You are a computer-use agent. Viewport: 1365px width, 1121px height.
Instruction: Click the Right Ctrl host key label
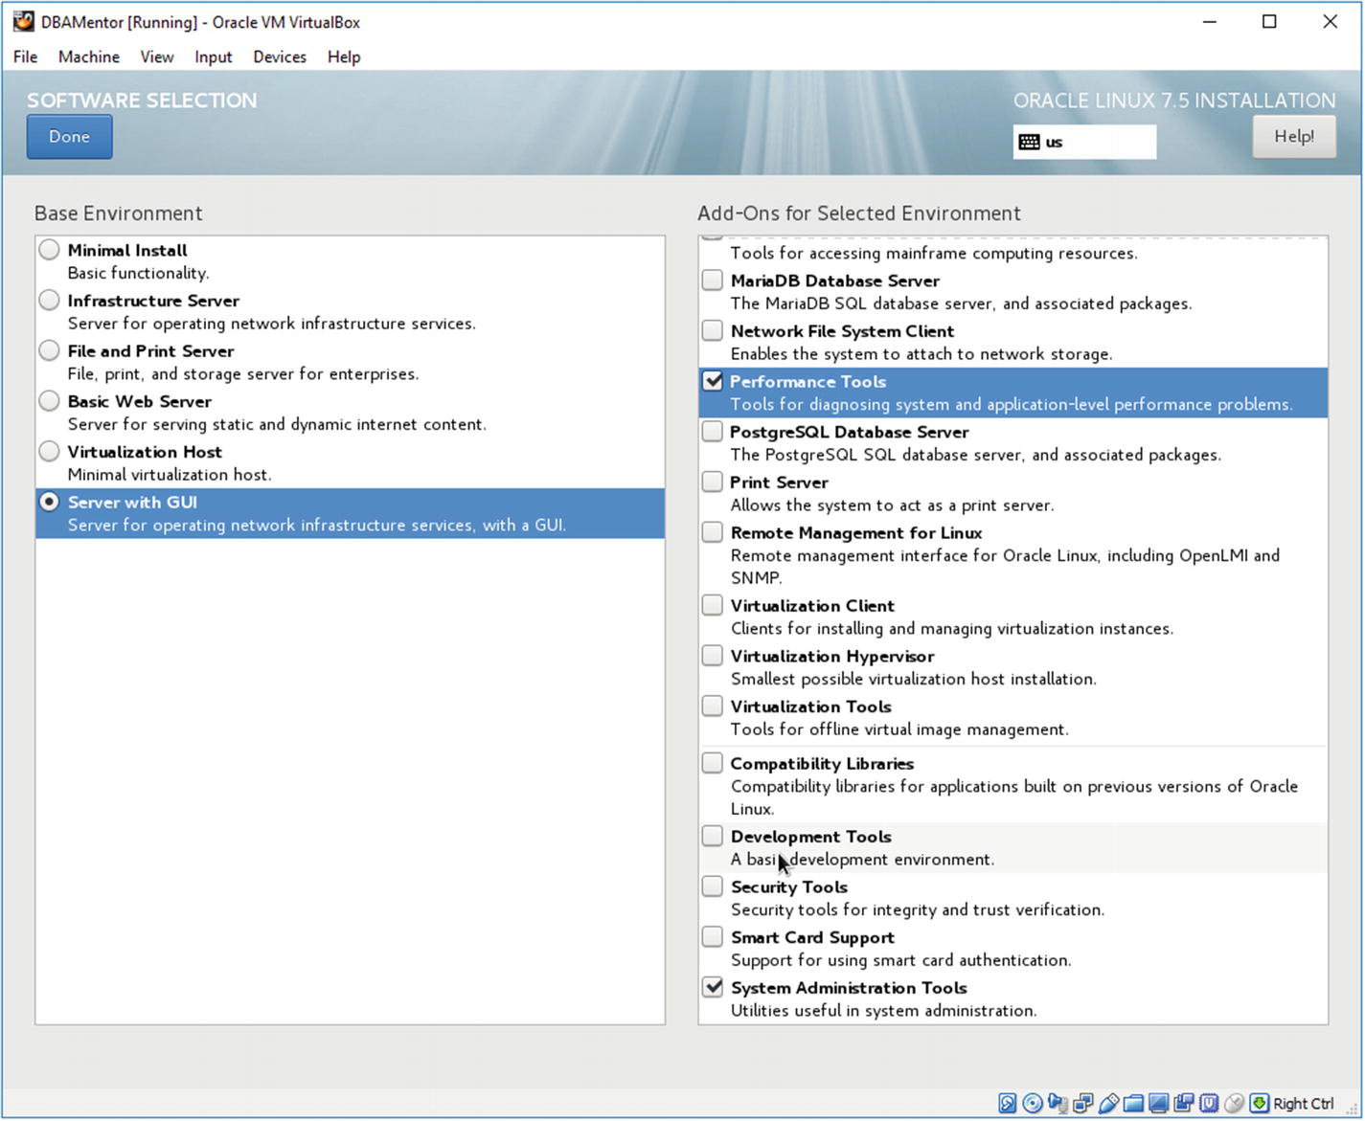tap(1303, 1104)
